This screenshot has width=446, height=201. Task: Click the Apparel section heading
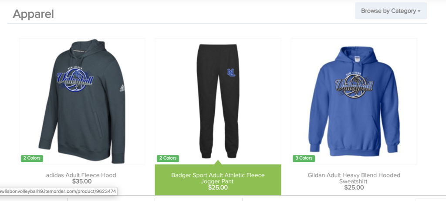click(33, 14)
